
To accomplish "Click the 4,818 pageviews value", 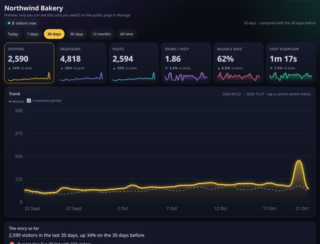I will pyautogui.click(x=70, y=59).
